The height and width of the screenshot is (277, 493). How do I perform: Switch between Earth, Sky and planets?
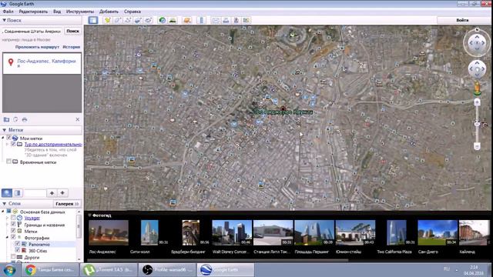(187, 20)
